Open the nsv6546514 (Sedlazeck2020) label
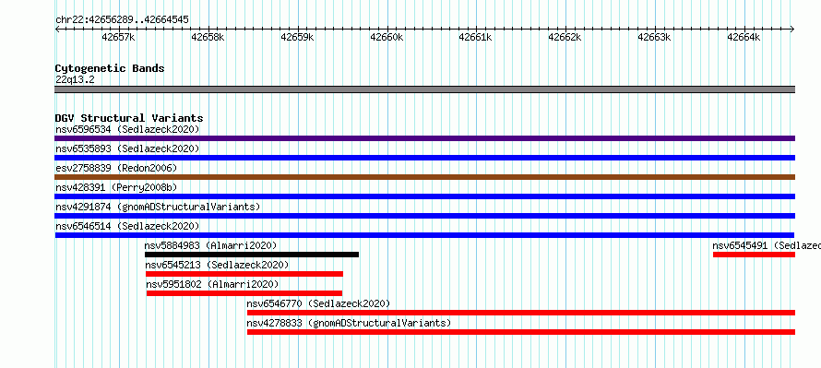Screen dimensions: 821x368 point(127,226)
